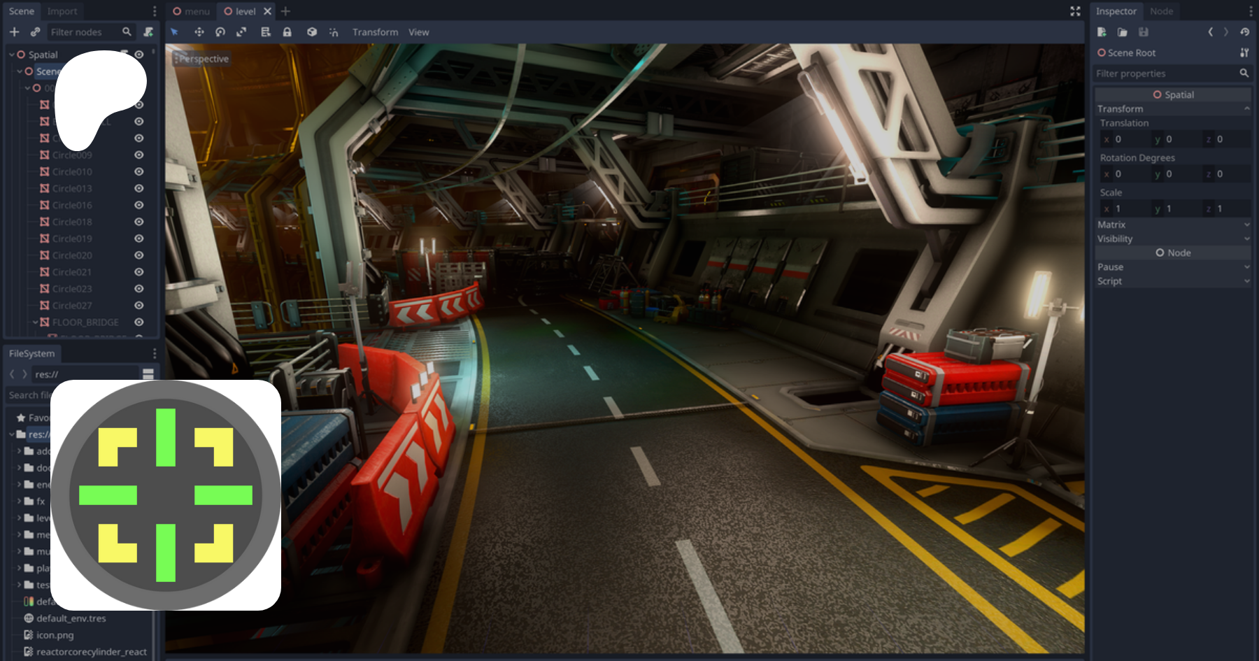
Task: Open the Transform menu
Action: (375, 32)
